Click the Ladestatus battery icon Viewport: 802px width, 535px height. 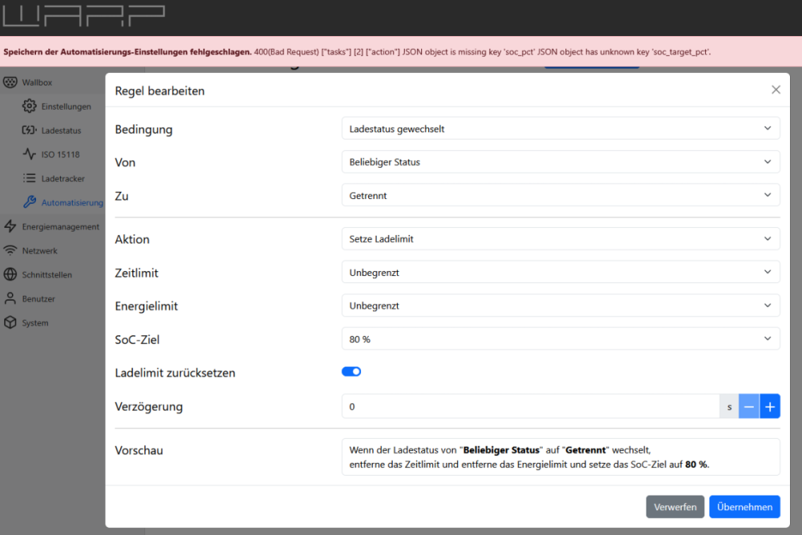pyautogui.click(x=29, y=130)
